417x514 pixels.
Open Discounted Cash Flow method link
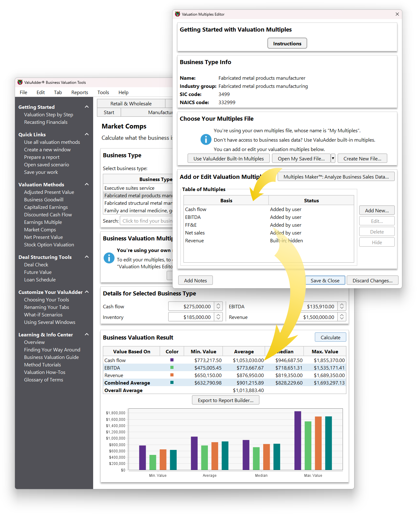coord(48,214)
